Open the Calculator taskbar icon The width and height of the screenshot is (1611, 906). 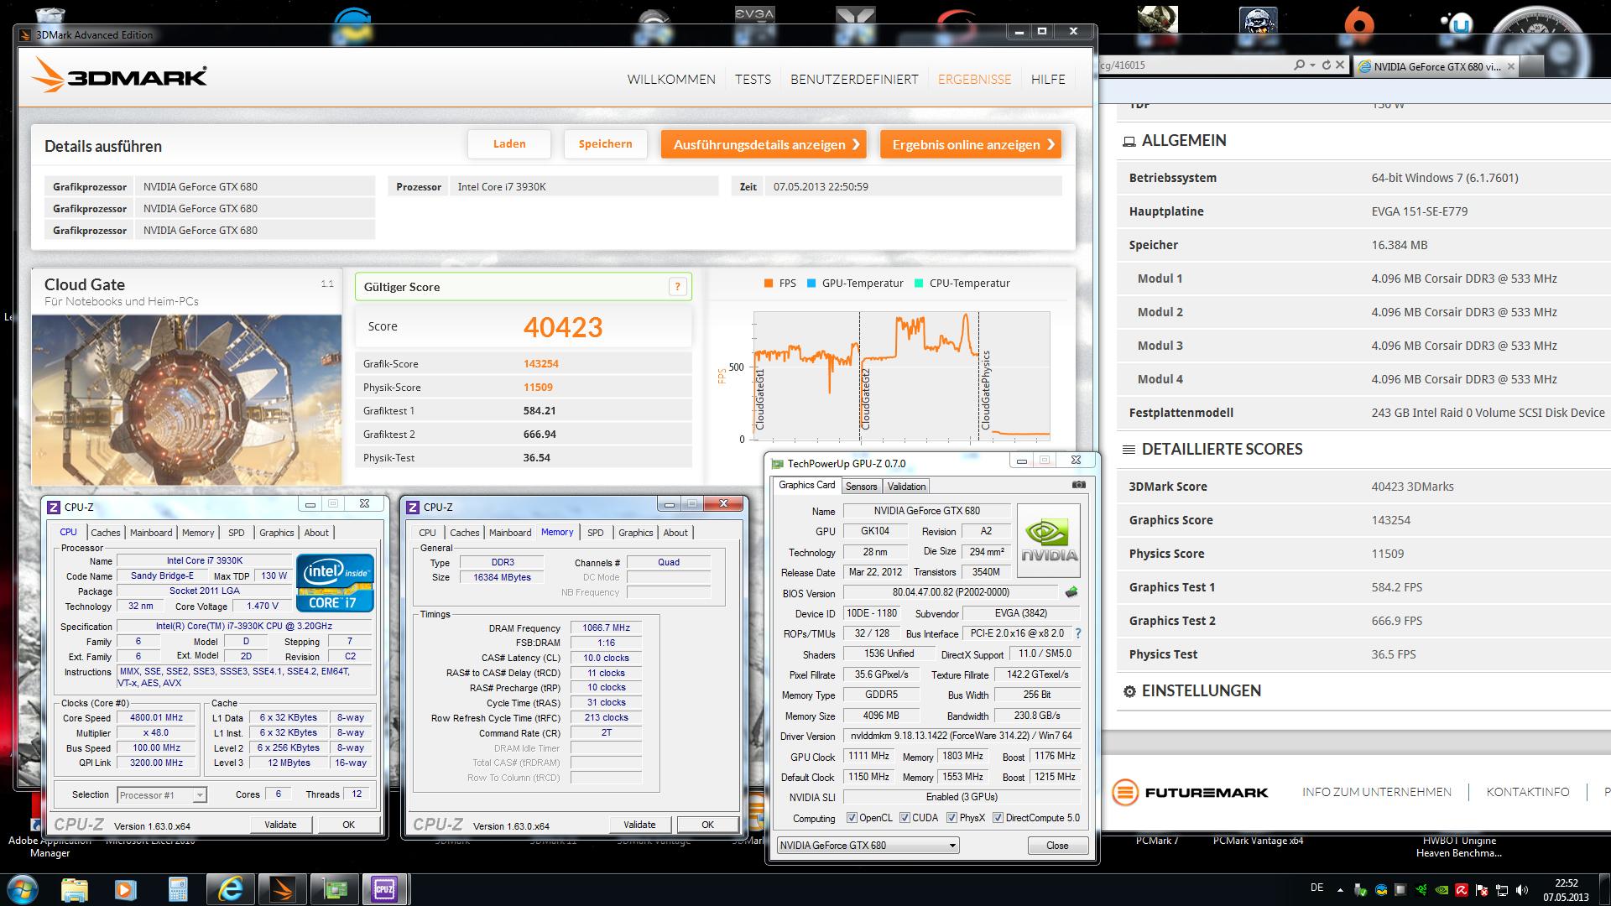178,888
